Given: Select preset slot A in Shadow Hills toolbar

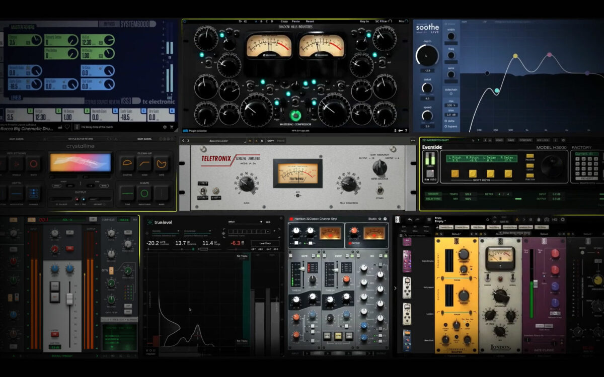Looking at the screenshot, I should pyautogui.click(x=255, y=21).
